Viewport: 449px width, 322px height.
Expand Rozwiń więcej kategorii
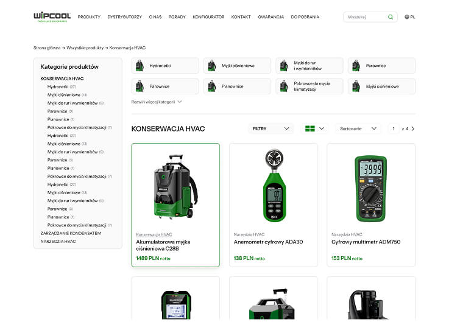[157, 102]
